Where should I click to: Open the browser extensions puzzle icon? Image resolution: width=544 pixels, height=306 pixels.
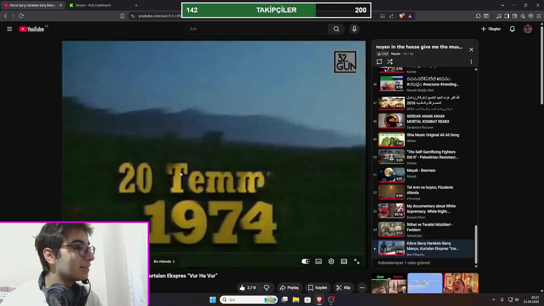click(x=478, y=16)
